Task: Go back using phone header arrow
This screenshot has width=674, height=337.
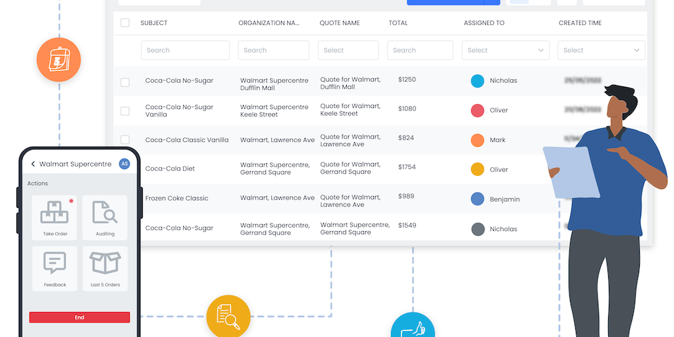Action: [34, 164]
